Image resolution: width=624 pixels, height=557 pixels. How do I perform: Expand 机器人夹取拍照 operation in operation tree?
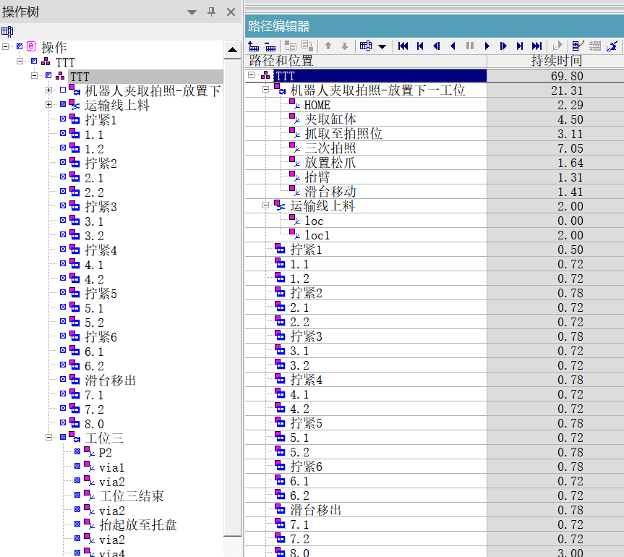pos(48,90)
